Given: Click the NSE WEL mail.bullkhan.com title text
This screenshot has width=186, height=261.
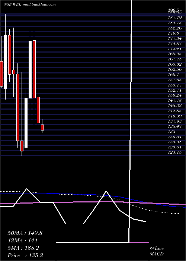Looking at the screenshot, I should pos(30,4).
